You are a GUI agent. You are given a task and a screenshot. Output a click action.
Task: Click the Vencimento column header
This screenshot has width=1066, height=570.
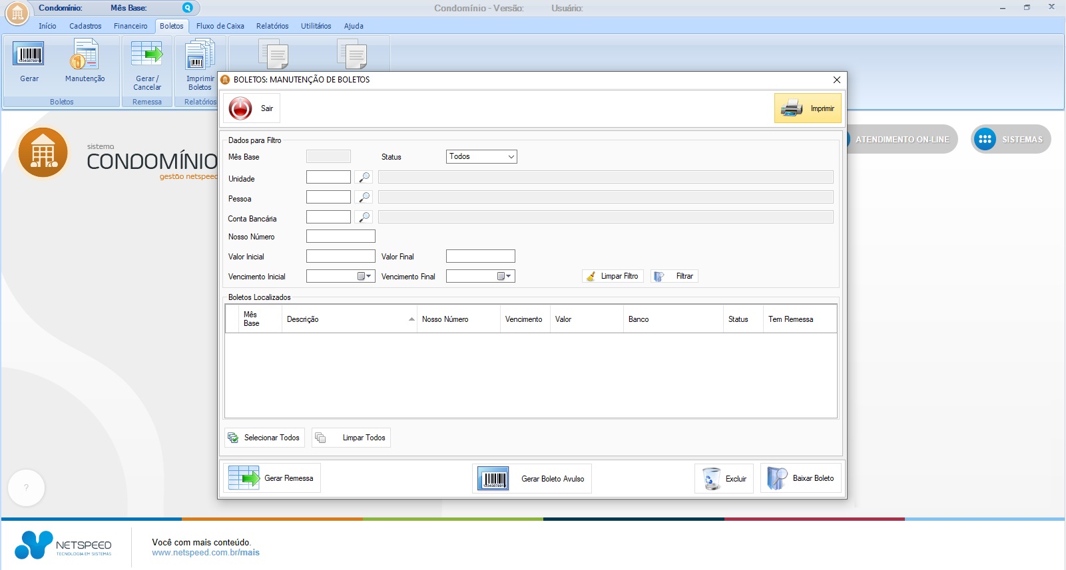click(x=525, y=319)
